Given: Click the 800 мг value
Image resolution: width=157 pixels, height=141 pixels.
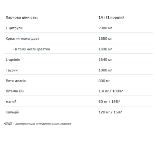Looking at the screenshot, I should [x=104, y=81].
